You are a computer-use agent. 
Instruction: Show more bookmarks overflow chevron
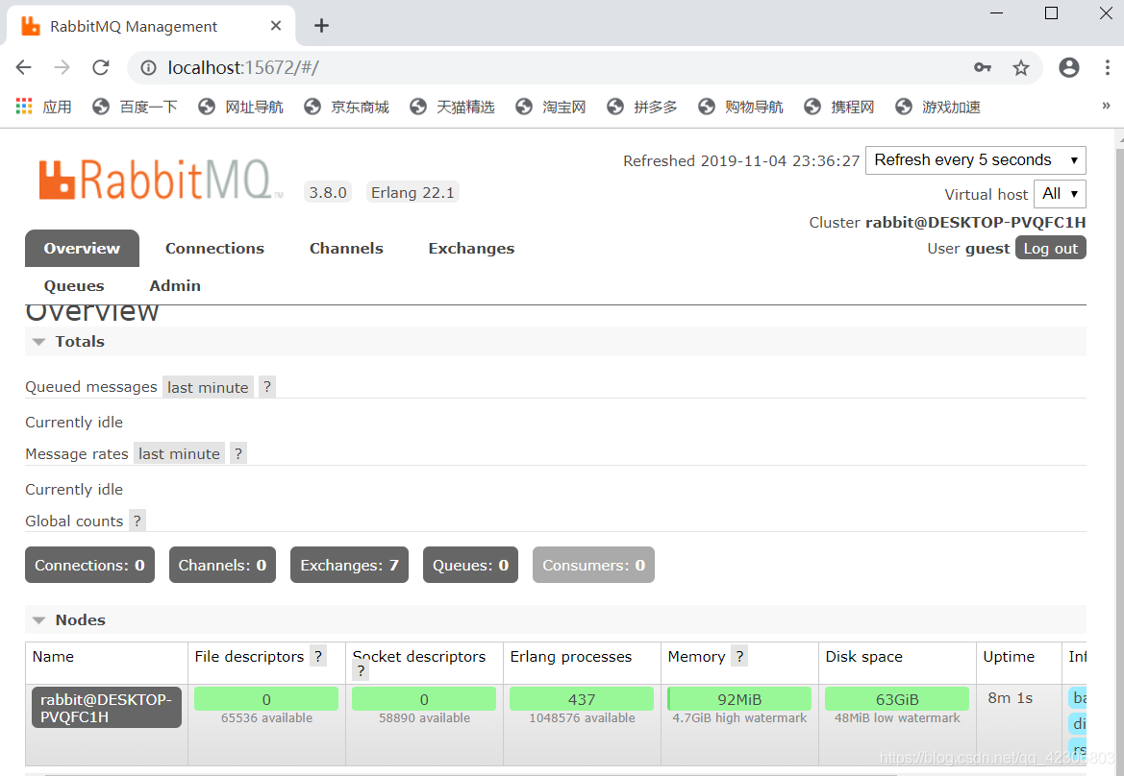[1106, 106]
